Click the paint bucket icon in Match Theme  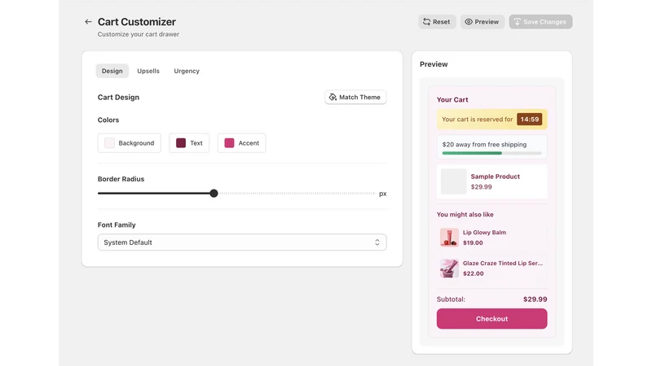[x=333, y=97]
